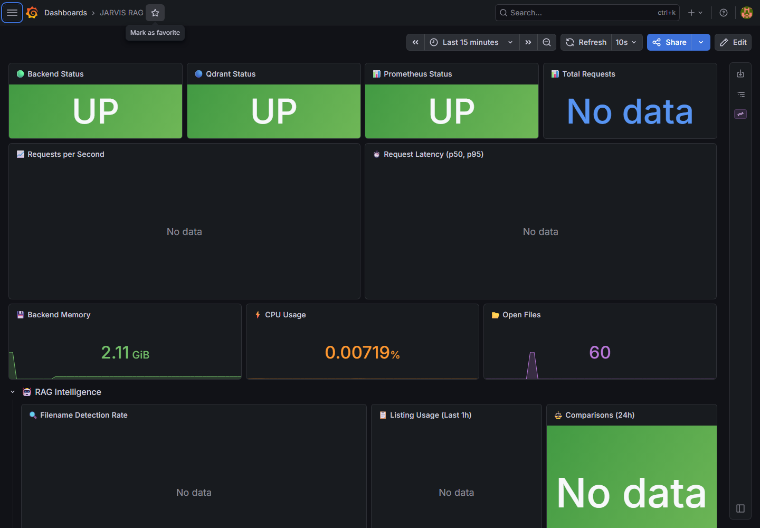Click the Refresh dashboard button
The image size is (760, 528).
(586, 42)
